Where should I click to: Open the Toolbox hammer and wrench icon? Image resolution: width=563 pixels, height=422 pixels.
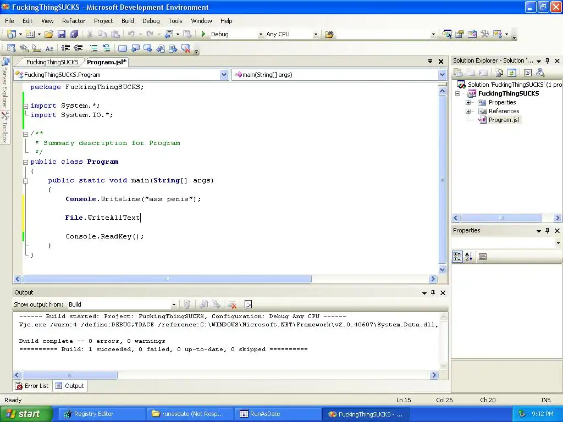point(485,34)
